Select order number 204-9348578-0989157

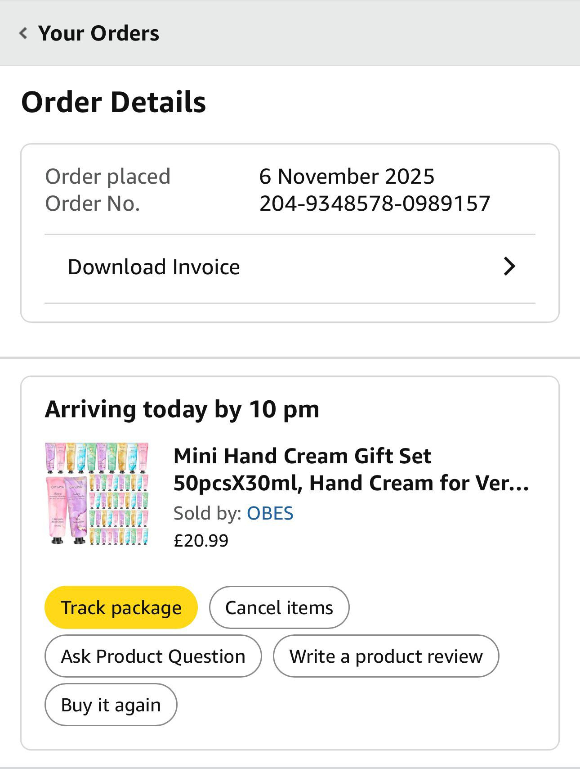pyautogui.click(x=375, y=204)
